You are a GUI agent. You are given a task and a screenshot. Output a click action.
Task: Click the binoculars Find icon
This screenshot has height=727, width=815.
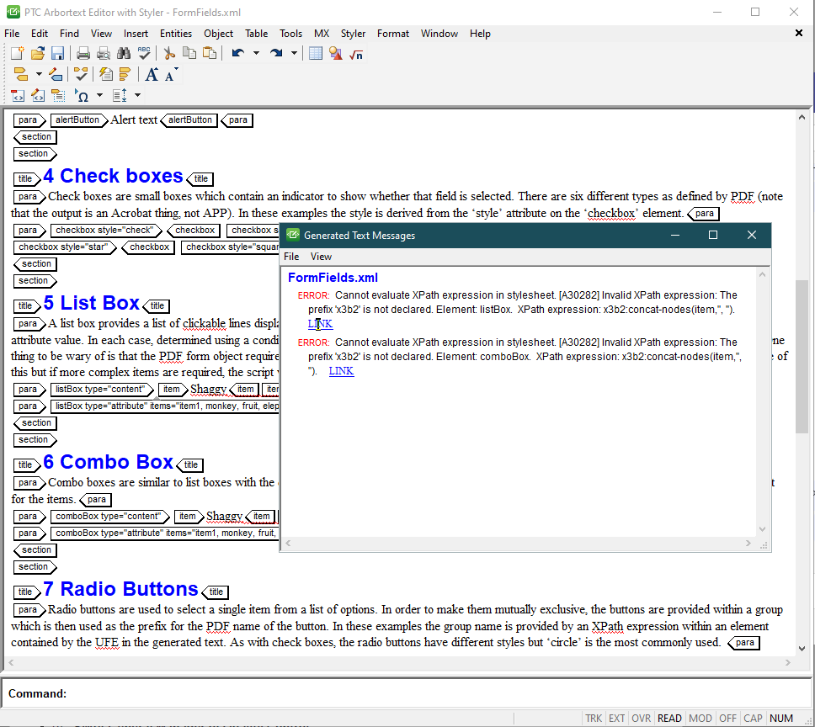tap(123, 53)
